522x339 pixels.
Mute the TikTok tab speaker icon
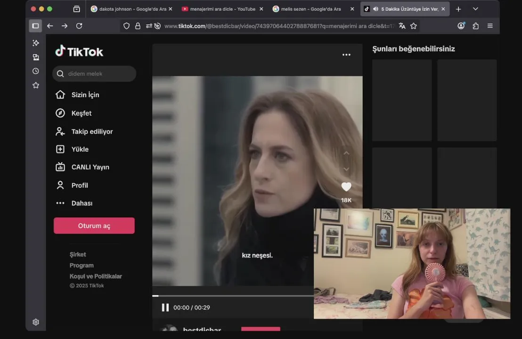[x=375, y=9]
